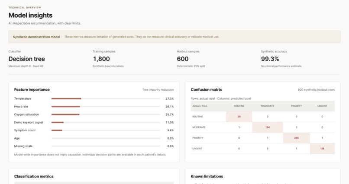The height and width of the screenshot is (184, 349).
Task: Click the MODERATE column header
Action: 268,106
